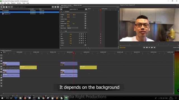Click the Undo arrow in the Project toolbar

coord(9,7)
